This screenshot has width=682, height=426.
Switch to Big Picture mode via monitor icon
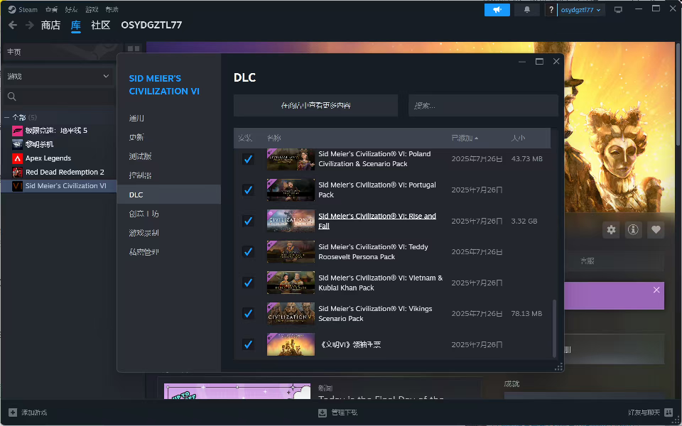618,9
